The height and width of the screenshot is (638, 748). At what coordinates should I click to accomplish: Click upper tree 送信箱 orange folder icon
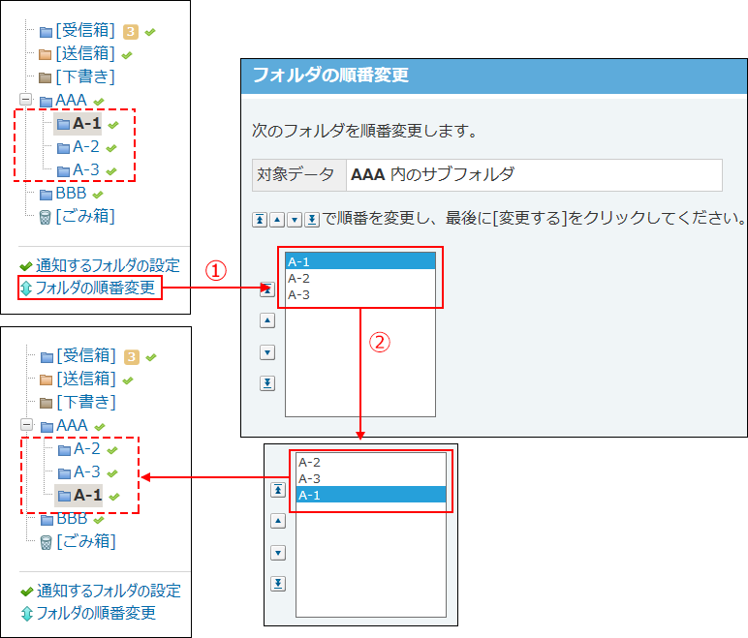pos(45,55)
